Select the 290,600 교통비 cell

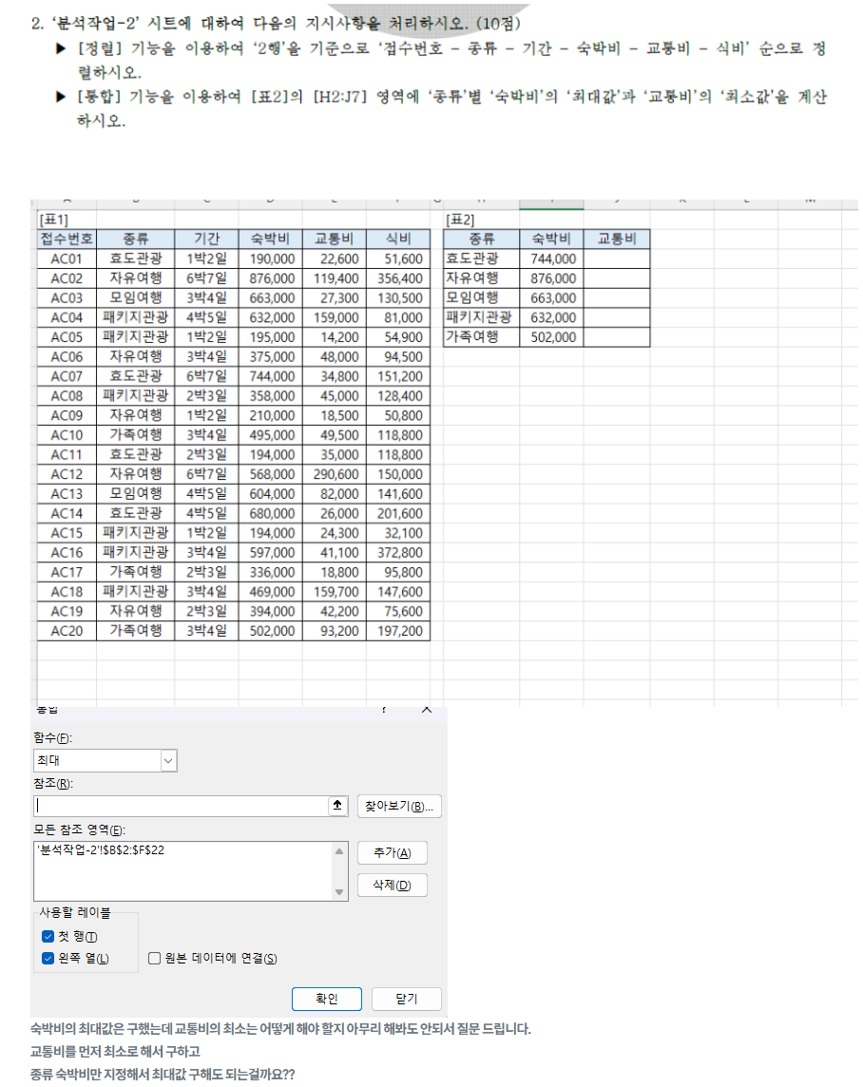click(x=335, y=474)
